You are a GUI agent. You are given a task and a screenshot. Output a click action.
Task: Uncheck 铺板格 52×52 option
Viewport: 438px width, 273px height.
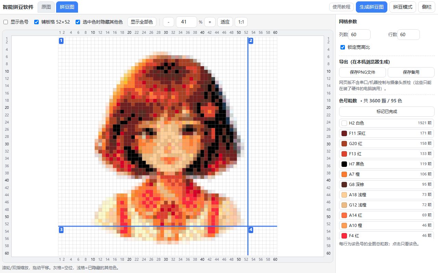[37, 22]
